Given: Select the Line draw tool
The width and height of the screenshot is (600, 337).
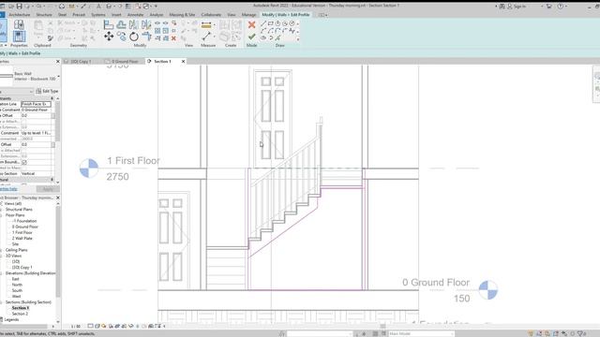Looking at the screenshot, I should 263,23.
